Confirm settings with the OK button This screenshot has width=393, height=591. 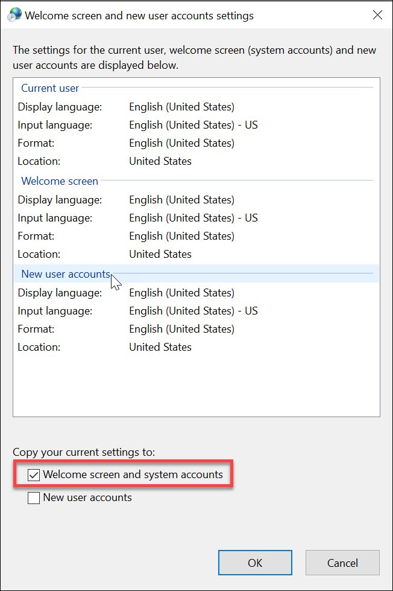pos(255,563)
